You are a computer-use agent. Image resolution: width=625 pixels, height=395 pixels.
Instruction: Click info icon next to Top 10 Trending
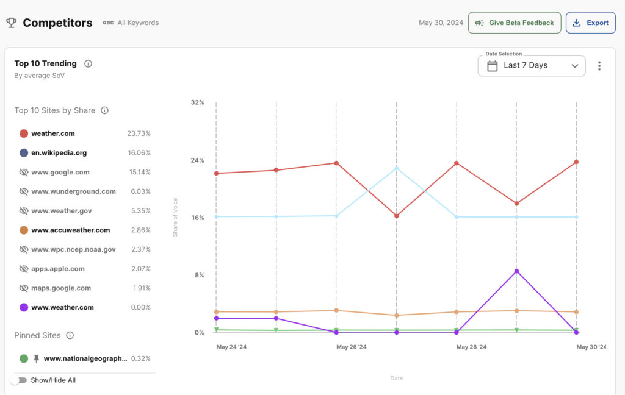88,63
